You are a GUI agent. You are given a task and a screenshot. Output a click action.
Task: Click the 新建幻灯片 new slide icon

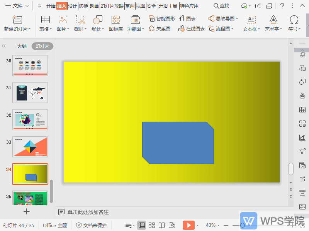17,20
